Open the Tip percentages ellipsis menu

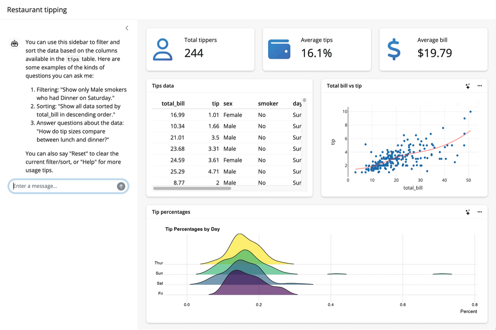coord(479,212)
